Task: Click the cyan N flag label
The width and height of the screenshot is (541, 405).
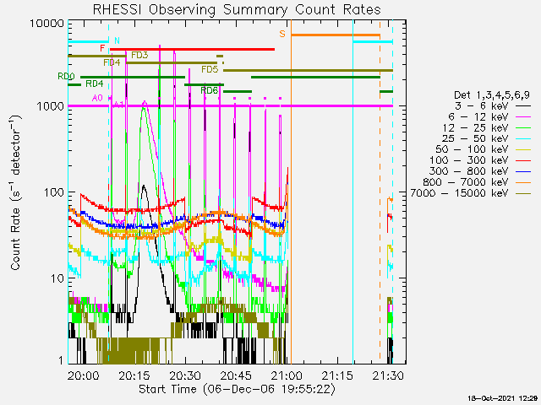Action: [x=117, y=40]
